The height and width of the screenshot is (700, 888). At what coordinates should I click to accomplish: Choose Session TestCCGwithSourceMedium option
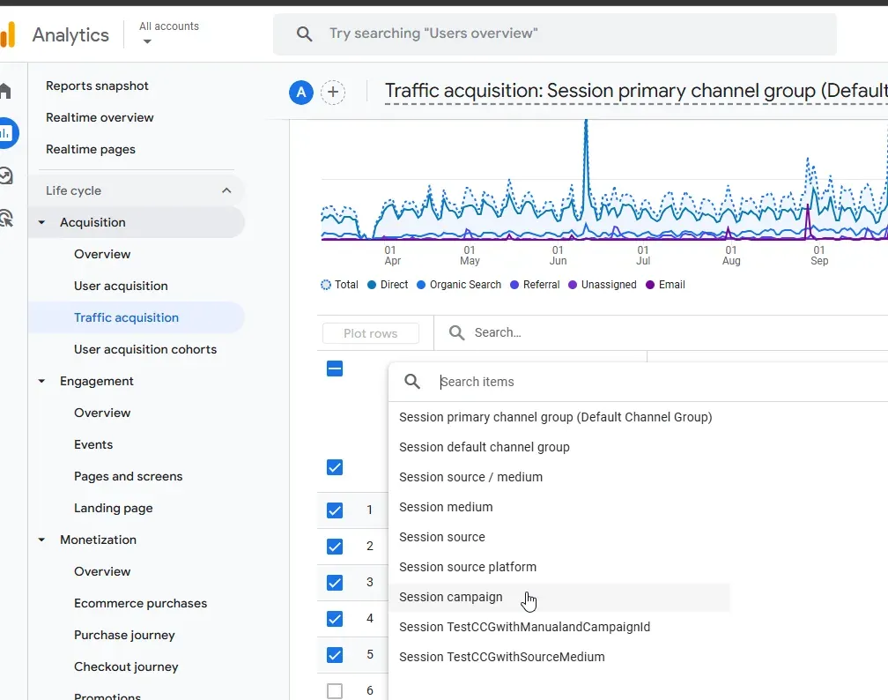coord(502,658)
